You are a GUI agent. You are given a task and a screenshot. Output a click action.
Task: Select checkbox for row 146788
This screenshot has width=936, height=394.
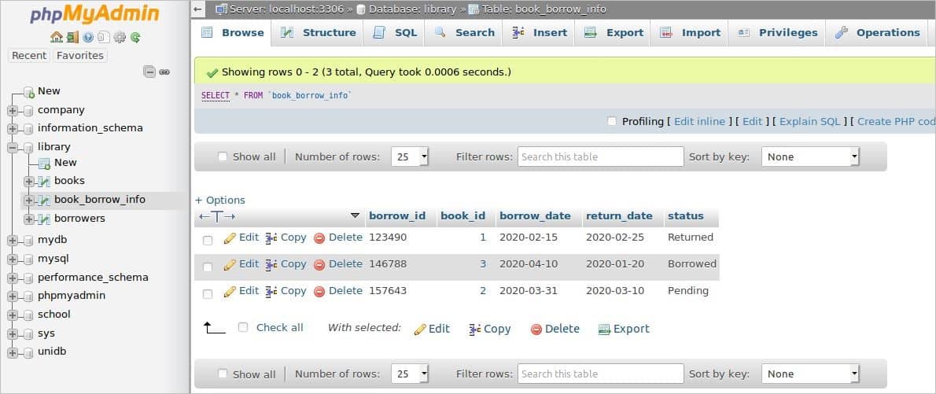coord(207,267)
